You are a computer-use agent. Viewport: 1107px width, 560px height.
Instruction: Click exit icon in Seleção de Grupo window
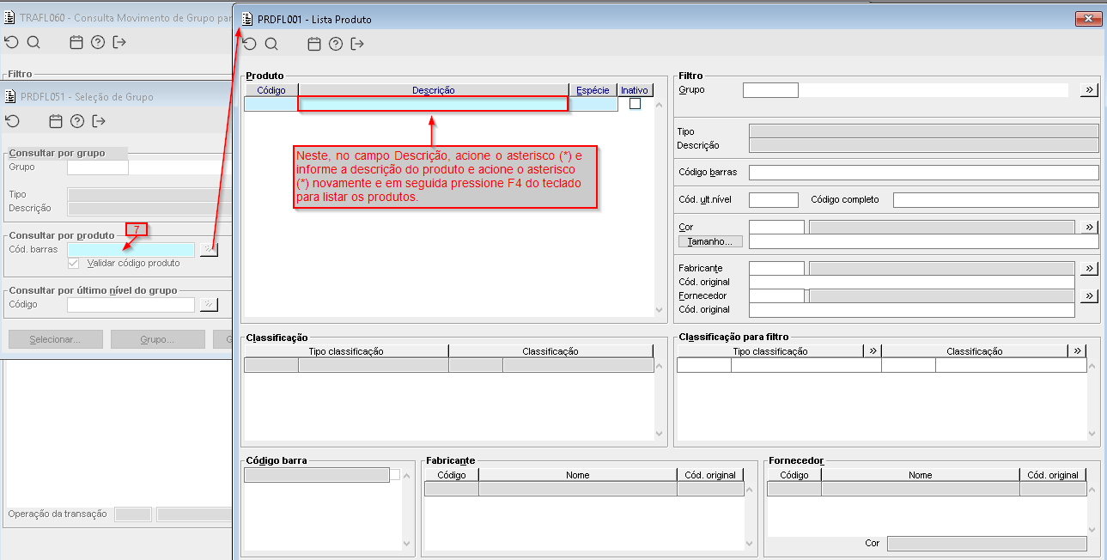click(x=99, y=121)
